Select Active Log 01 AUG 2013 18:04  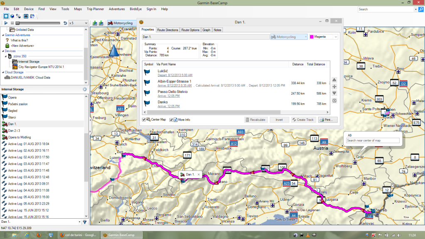pos(29,144)
